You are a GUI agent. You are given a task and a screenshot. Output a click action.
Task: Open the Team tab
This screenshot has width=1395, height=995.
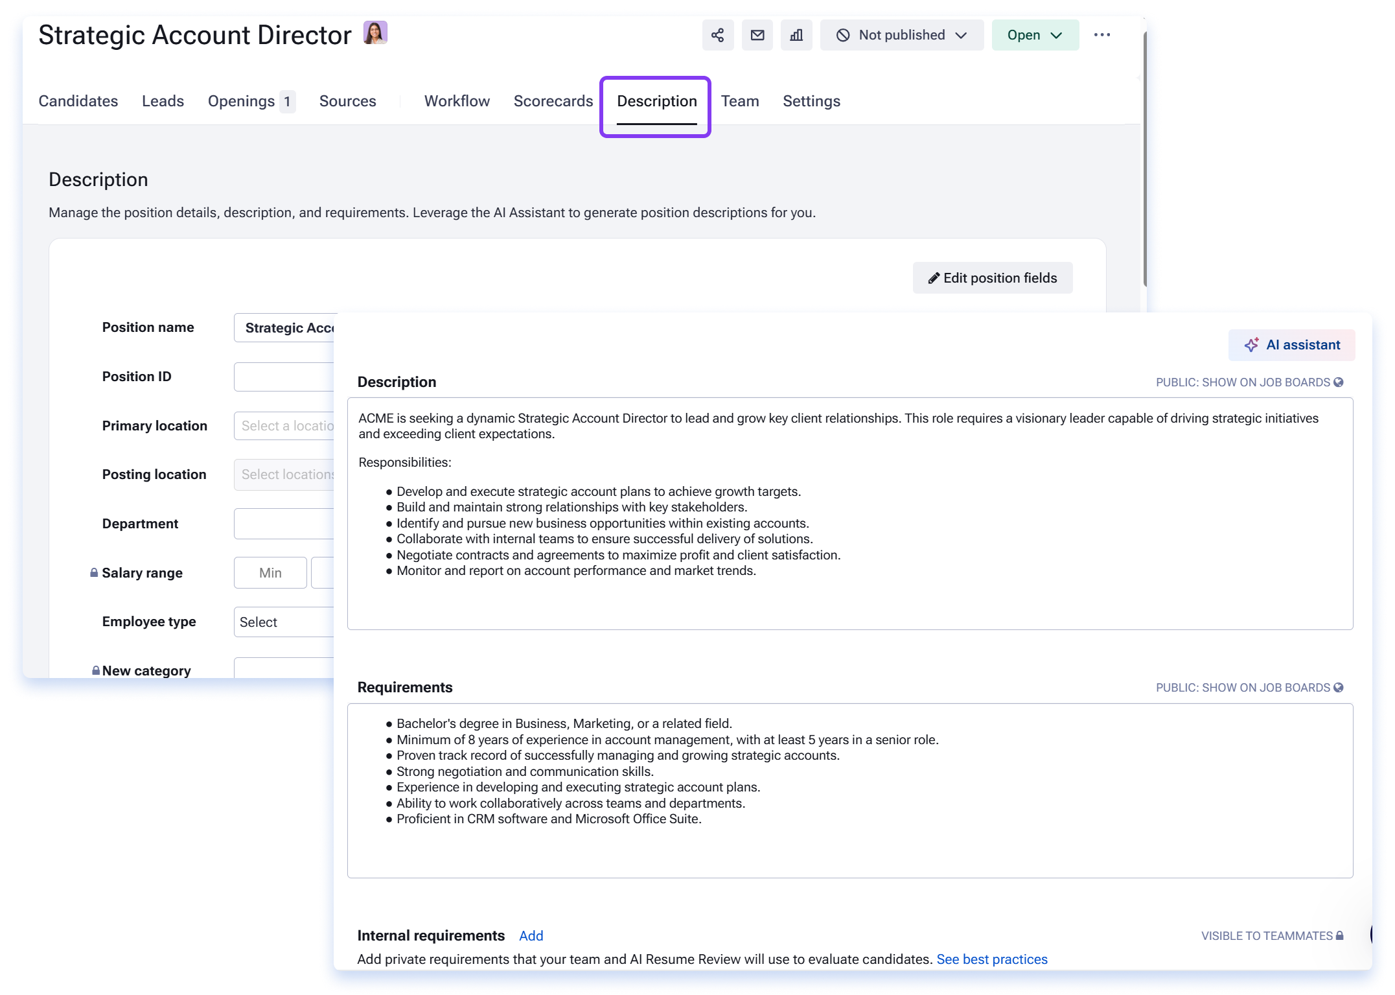740,101
